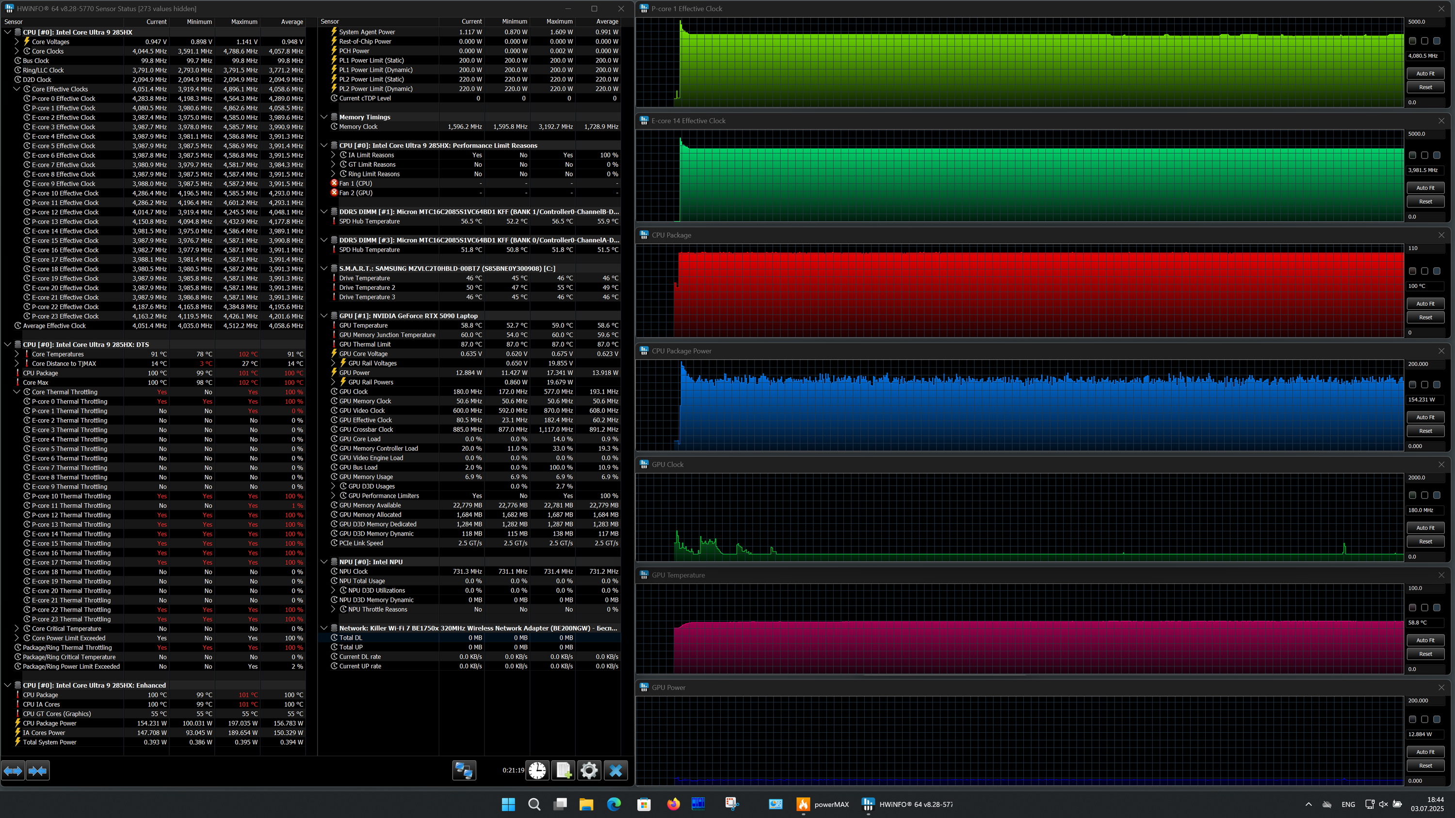Viewport: 1455px width, 818px height.
Task: Click the shrink columns arrows icon
Action: click(38, 770)
